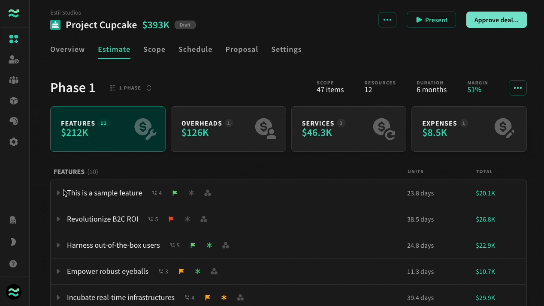
Task: Click the Phase 1 heading
Action: point(73,88)
